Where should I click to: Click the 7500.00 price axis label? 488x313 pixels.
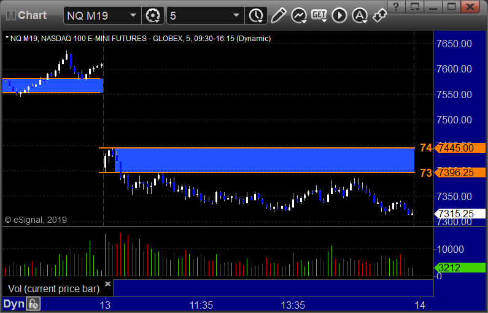pos(454,120)
